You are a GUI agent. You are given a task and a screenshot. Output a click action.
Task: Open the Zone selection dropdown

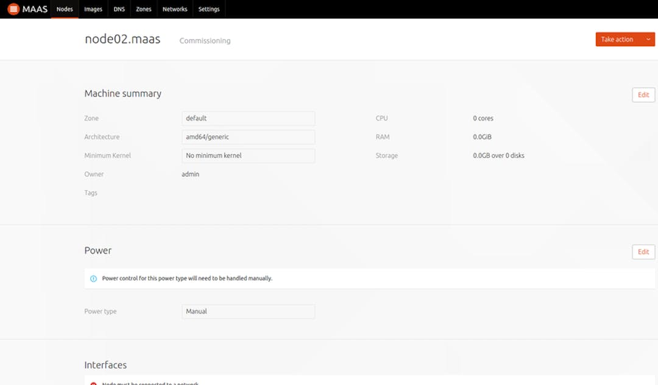click(x=248, y=118)
